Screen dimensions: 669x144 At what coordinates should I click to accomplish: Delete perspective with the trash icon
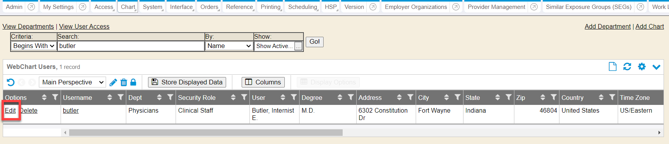pyautogui.click(x=124, y=82)
